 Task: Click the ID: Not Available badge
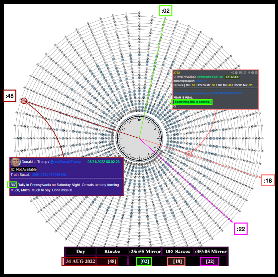[x=24, y=169]
